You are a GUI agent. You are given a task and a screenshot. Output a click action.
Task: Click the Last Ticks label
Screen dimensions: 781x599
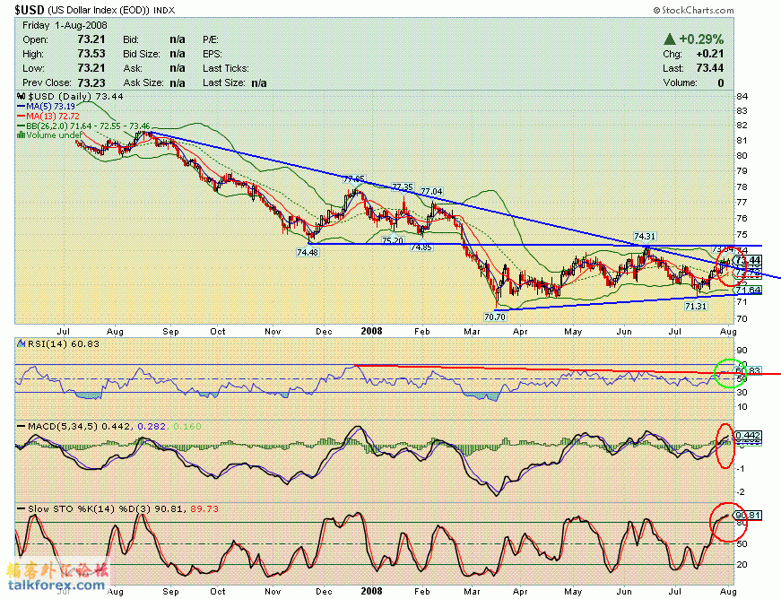click(x=226, y=68)
